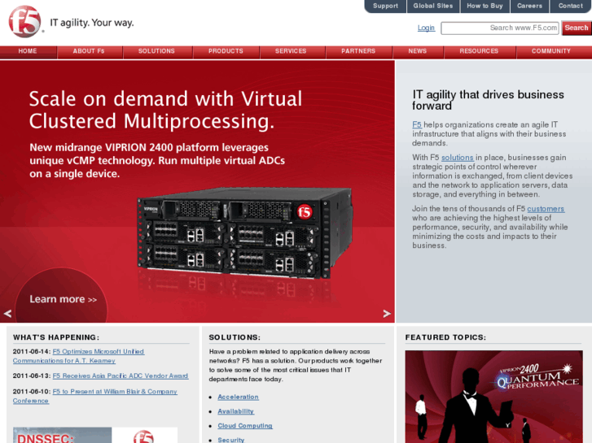Select ABOUT F5 in the main navigation
The height and width of the screenshot is (443, 592).
point(89,52)
